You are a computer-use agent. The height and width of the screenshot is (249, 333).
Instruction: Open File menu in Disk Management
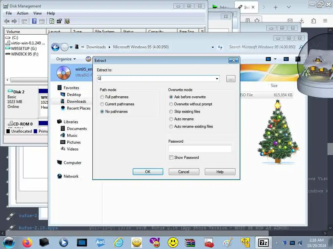coord(9,13)
